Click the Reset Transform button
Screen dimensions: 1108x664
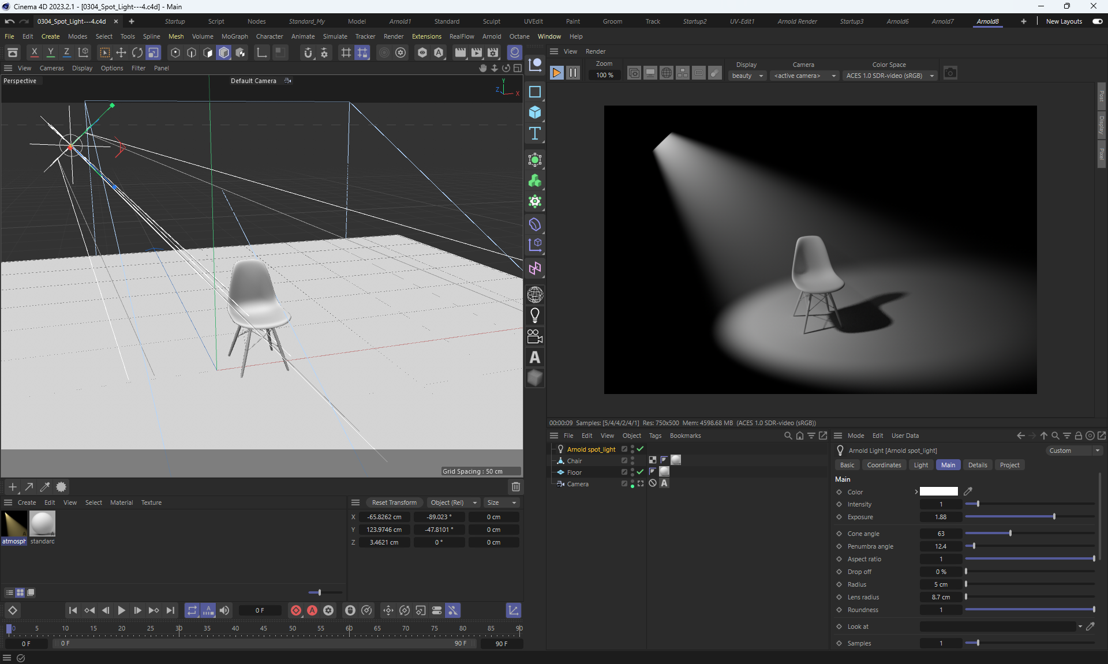click(394, 502)
